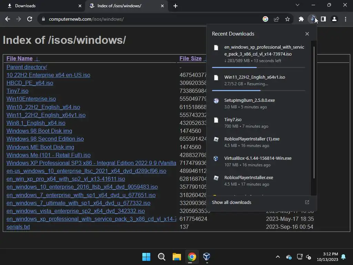
Task: Click the Windows XP Professional SP3 Integral Edition link
Action: 91,163
